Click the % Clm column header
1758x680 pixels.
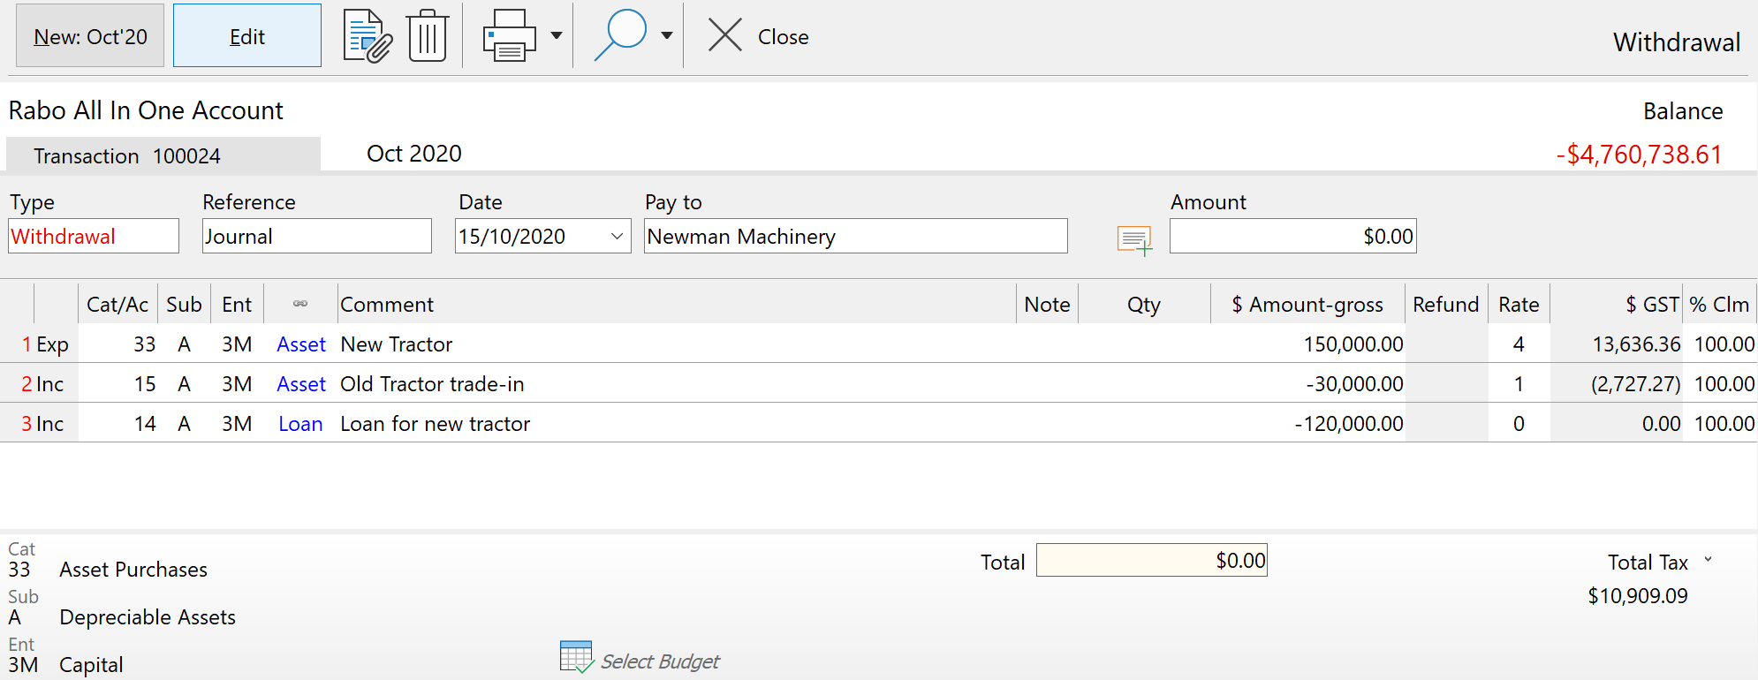1719,305
